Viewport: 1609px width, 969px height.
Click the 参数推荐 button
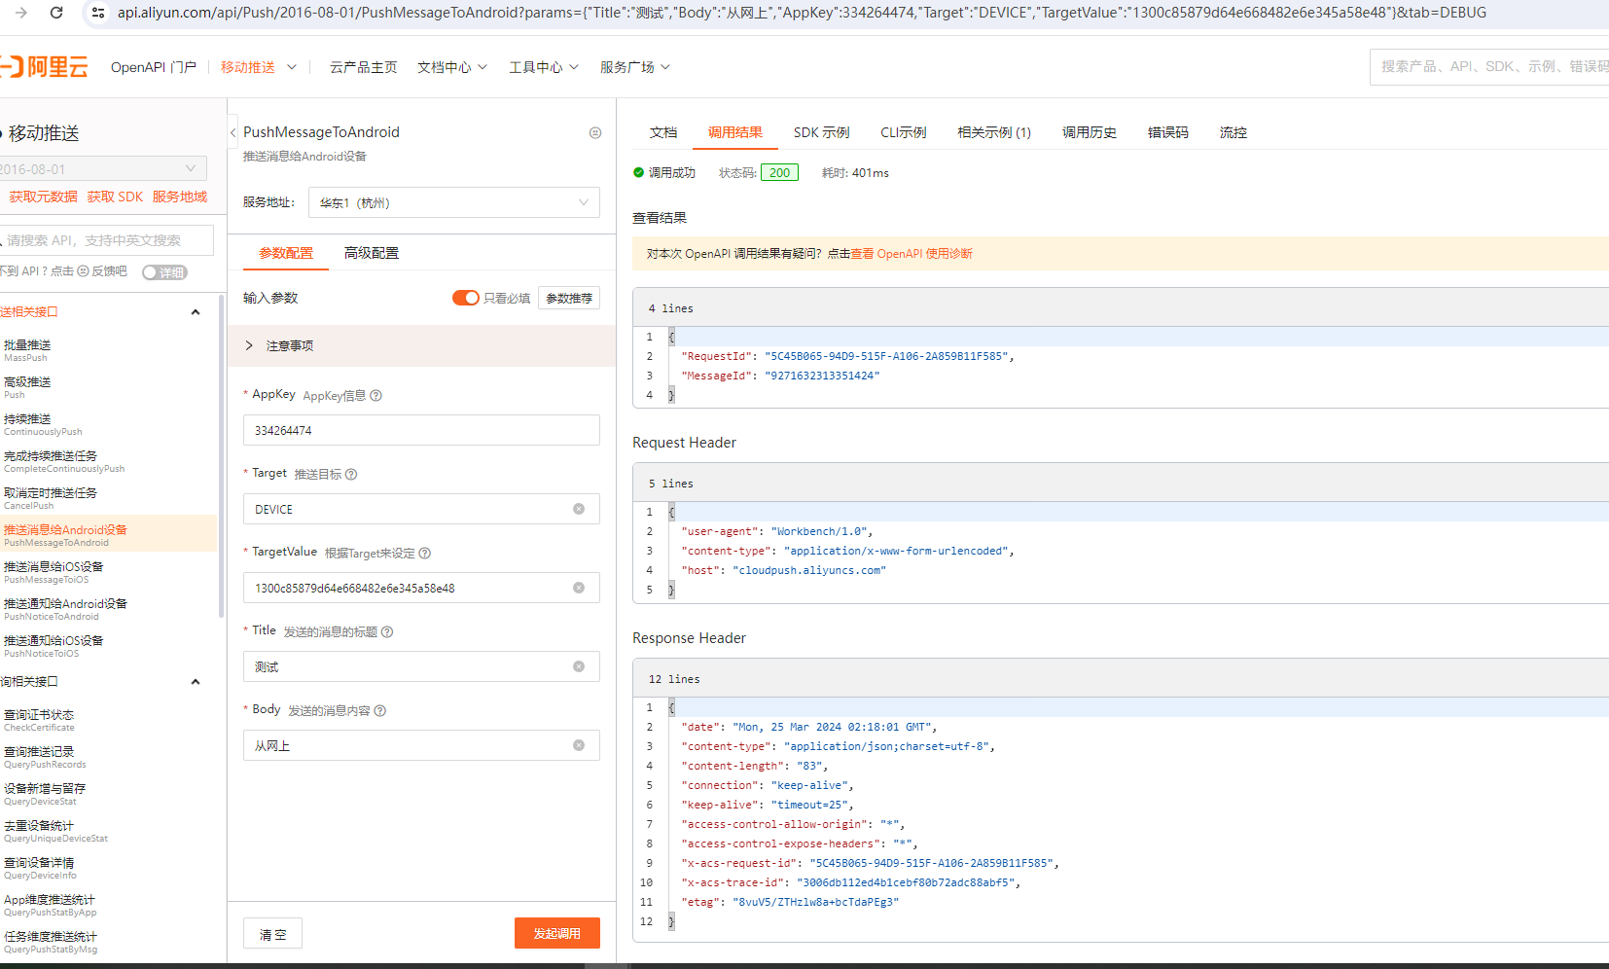pos(569,298)
